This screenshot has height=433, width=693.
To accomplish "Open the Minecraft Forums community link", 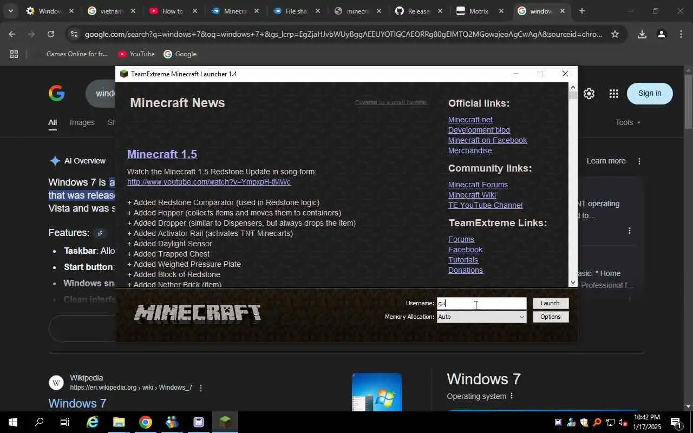I will click(x=478, y=185).
